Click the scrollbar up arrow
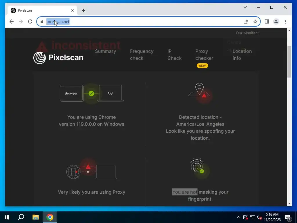297x223 pixels. [289, 30]
